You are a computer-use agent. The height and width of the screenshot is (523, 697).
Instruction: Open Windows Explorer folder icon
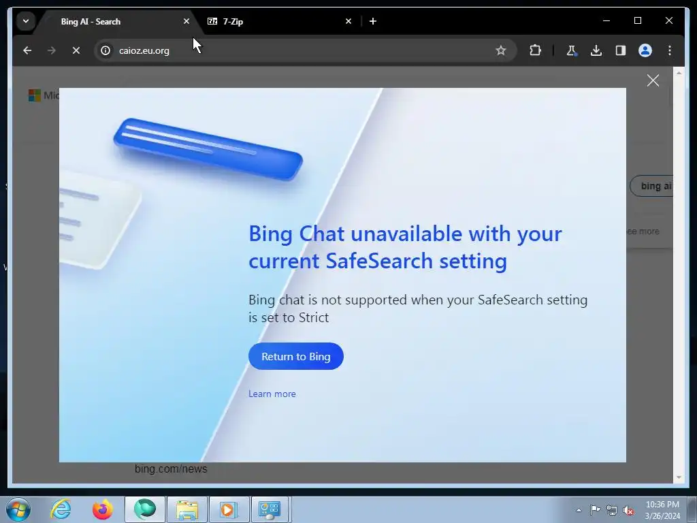point(187,509)
